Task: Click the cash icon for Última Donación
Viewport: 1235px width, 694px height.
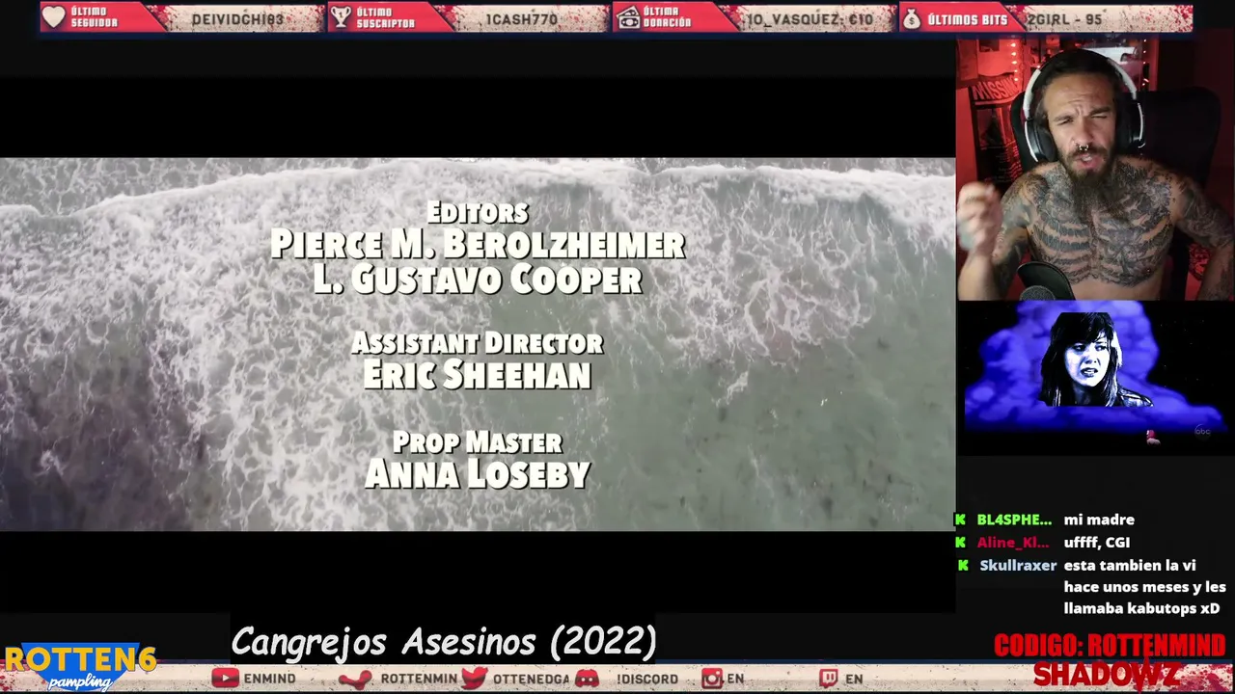Action: click(628, 17)
